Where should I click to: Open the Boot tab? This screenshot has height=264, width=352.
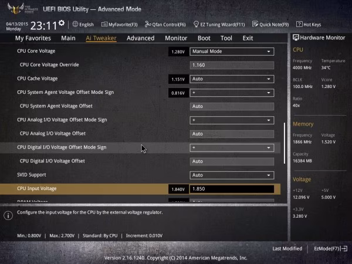tap(204, 38)
